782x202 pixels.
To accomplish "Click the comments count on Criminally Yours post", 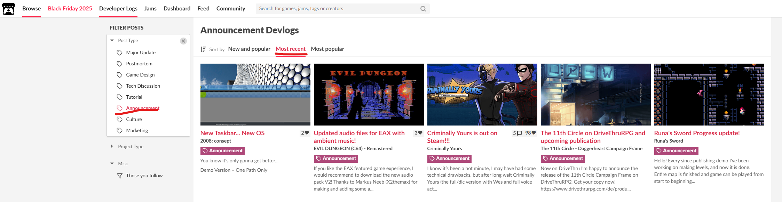I will [518, 133].
